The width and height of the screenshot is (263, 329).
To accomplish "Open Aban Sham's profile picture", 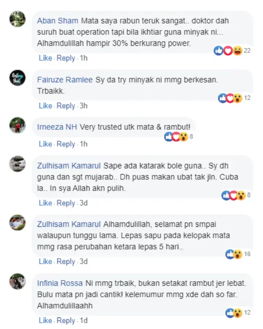I will [17, 19].
